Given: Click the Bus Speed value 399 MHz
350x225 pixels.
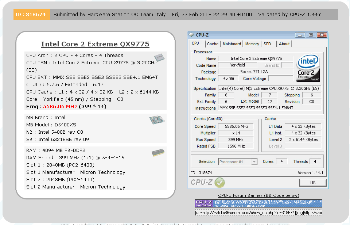Looking at the screenshot, I should click(236, 140).
